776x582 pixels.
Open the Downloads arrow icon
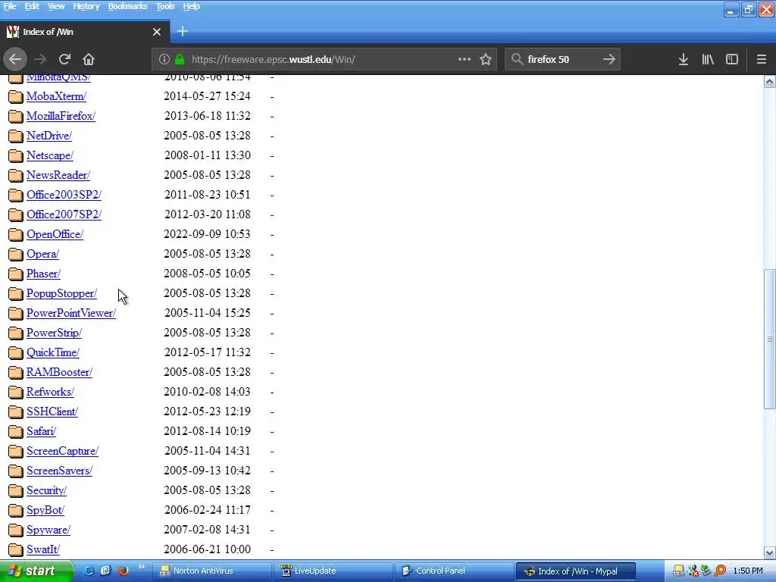click(684, 59)
